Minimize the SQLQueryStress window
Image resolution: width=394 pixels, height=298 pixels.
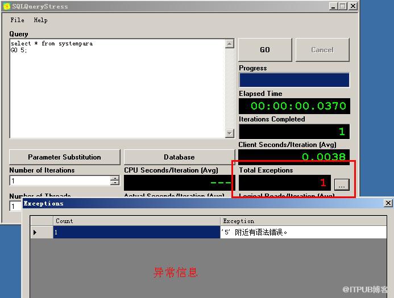[x=333, y=6]
